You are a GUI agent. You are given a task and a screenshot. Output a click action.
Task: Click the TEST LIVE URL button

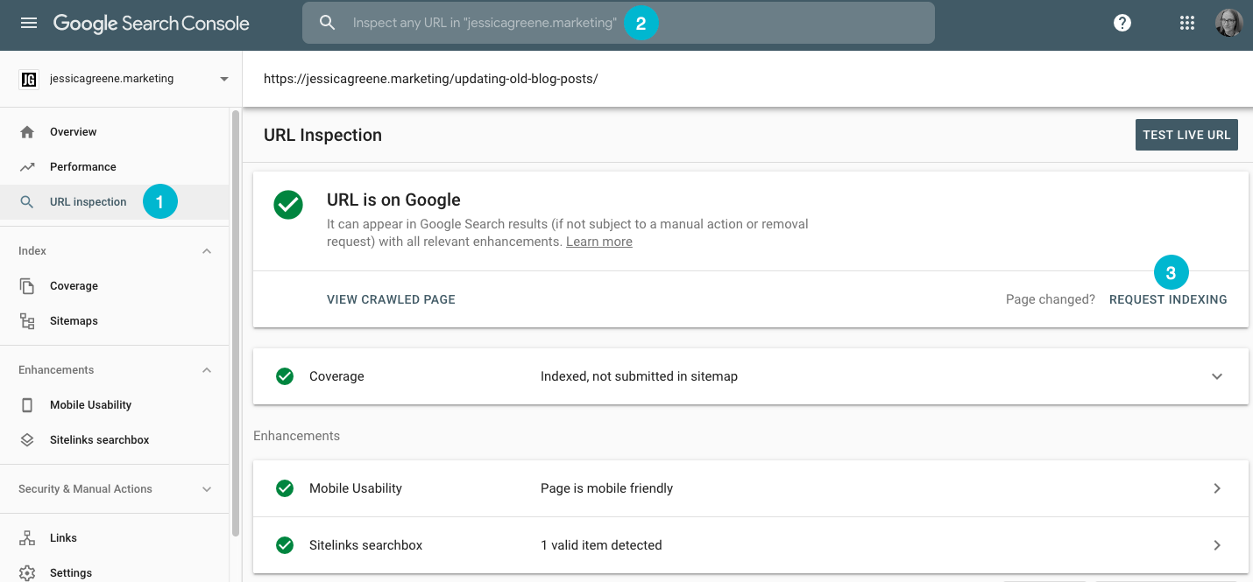pos(1186,135)
